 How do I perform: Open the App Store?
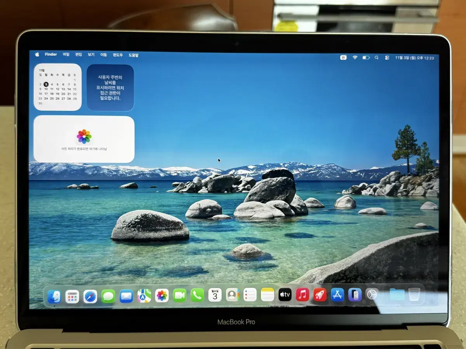pyautogui.click(x=337, y=296)
